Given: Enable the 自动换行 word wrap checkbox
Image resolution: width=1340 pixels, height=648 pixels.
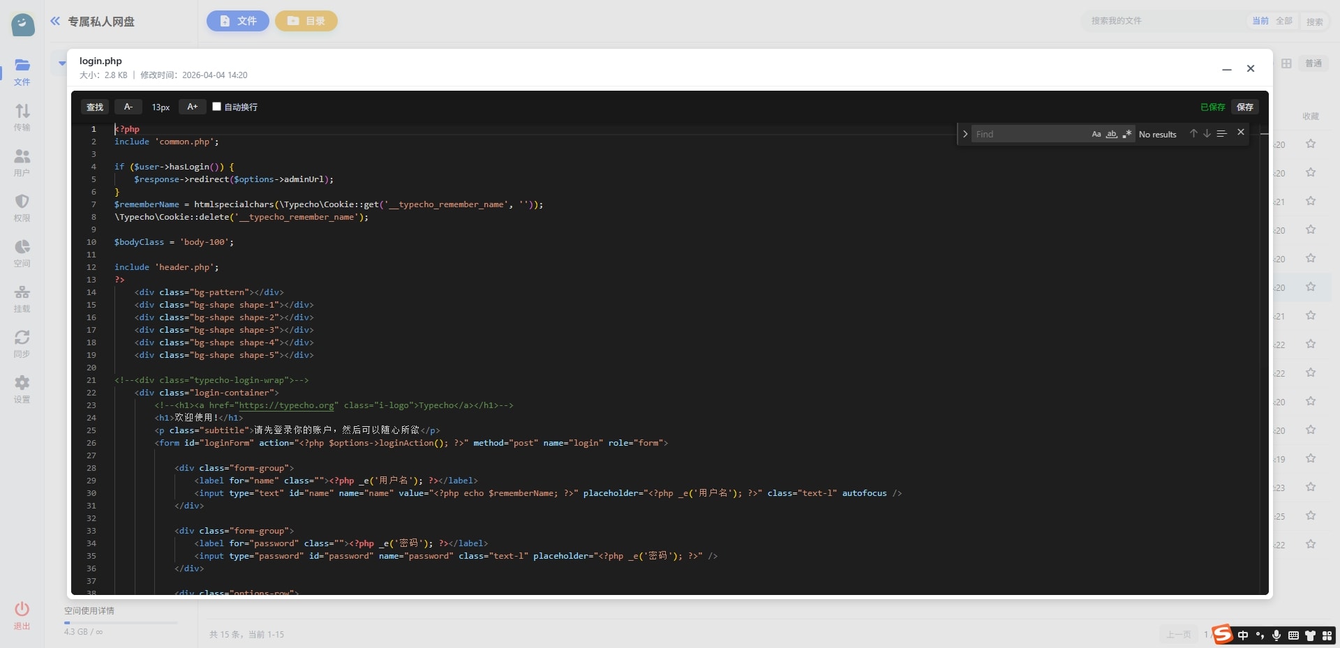Looking at the screenshot, I should pyautogui.click(x=216, y=107).
